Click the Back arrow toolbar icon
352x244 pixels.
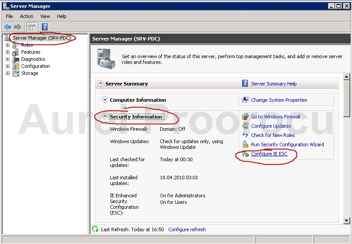coord(7,27)
